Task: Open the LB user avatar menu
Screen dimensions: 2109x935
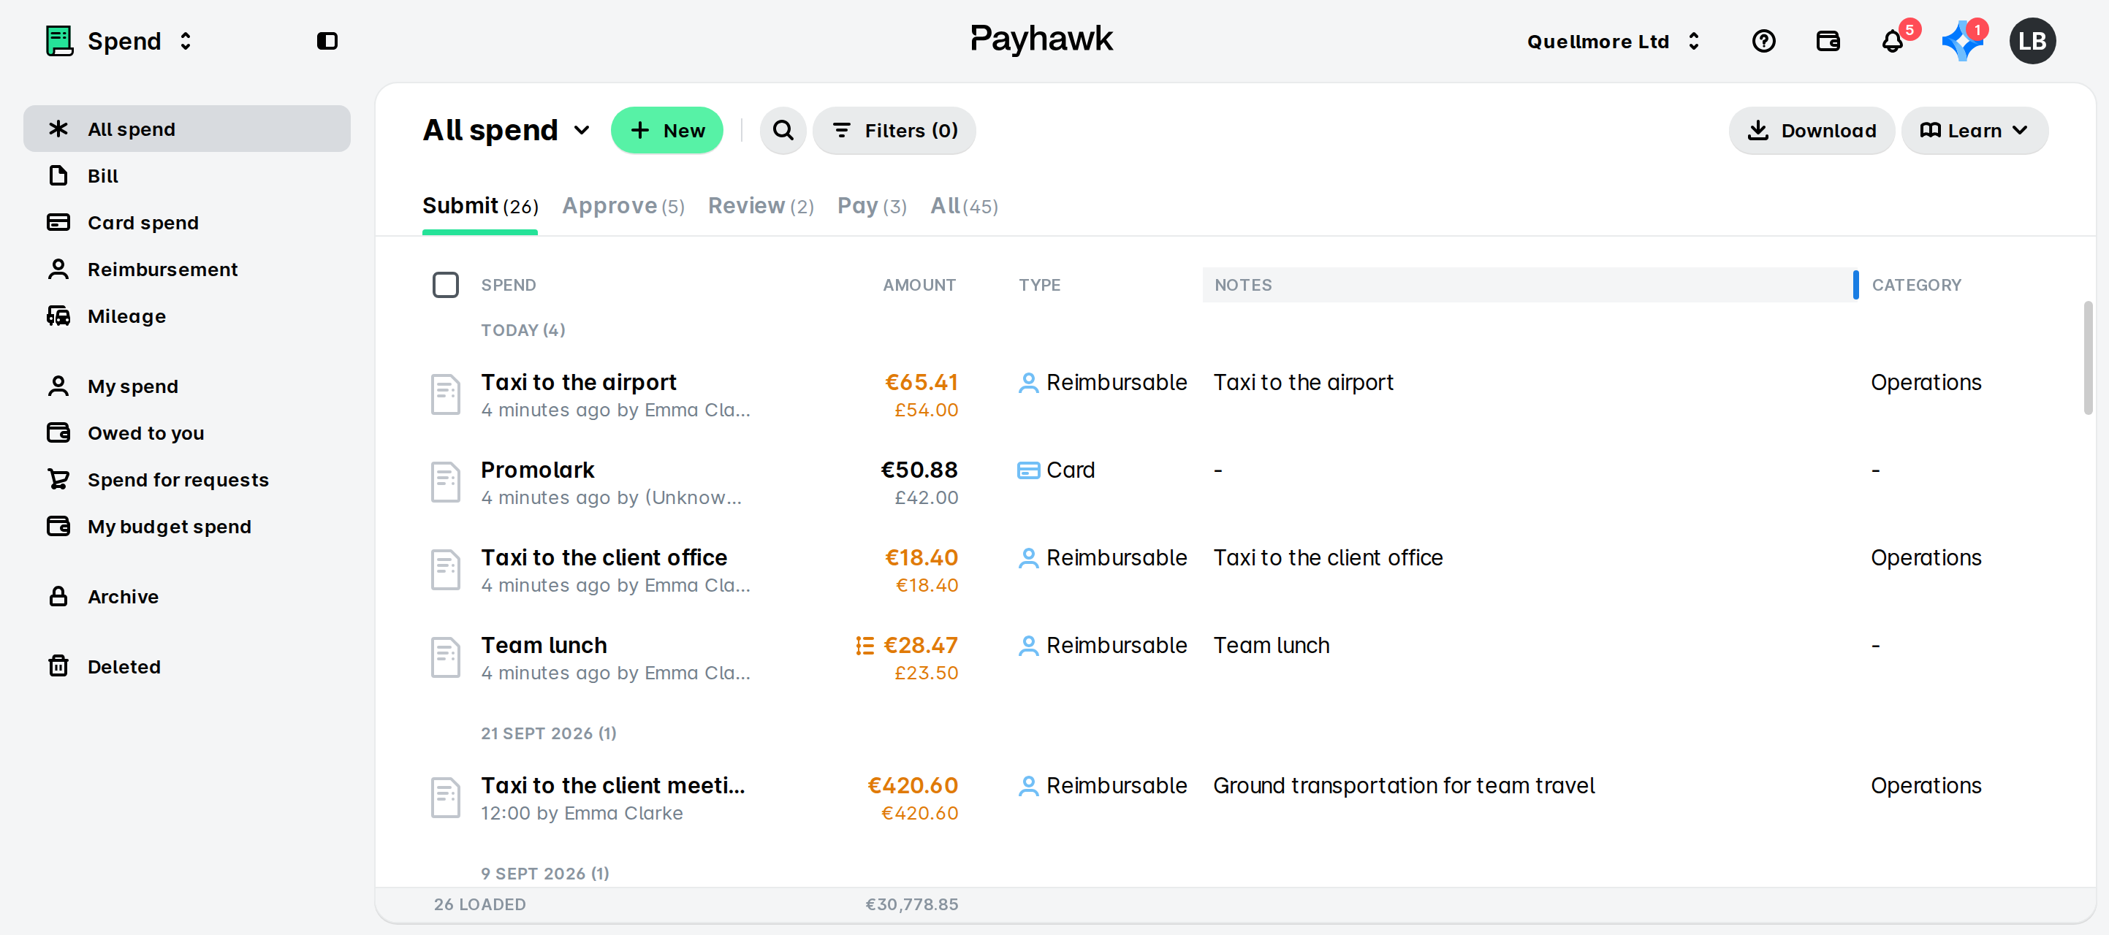Action: point(2032,41)
